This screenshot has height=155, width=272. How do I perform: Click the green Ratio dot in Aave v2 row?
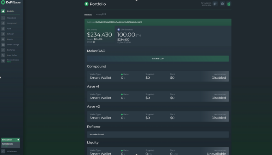pyautogui.click(x=122, y=115)
